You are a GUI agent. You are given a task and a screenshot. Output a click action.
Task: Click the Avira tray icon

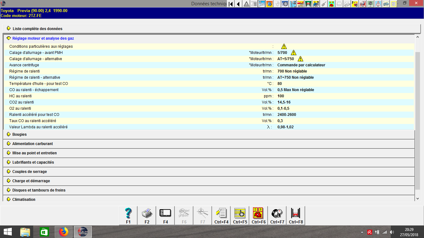pyautogui.click(x=370, y=232)
